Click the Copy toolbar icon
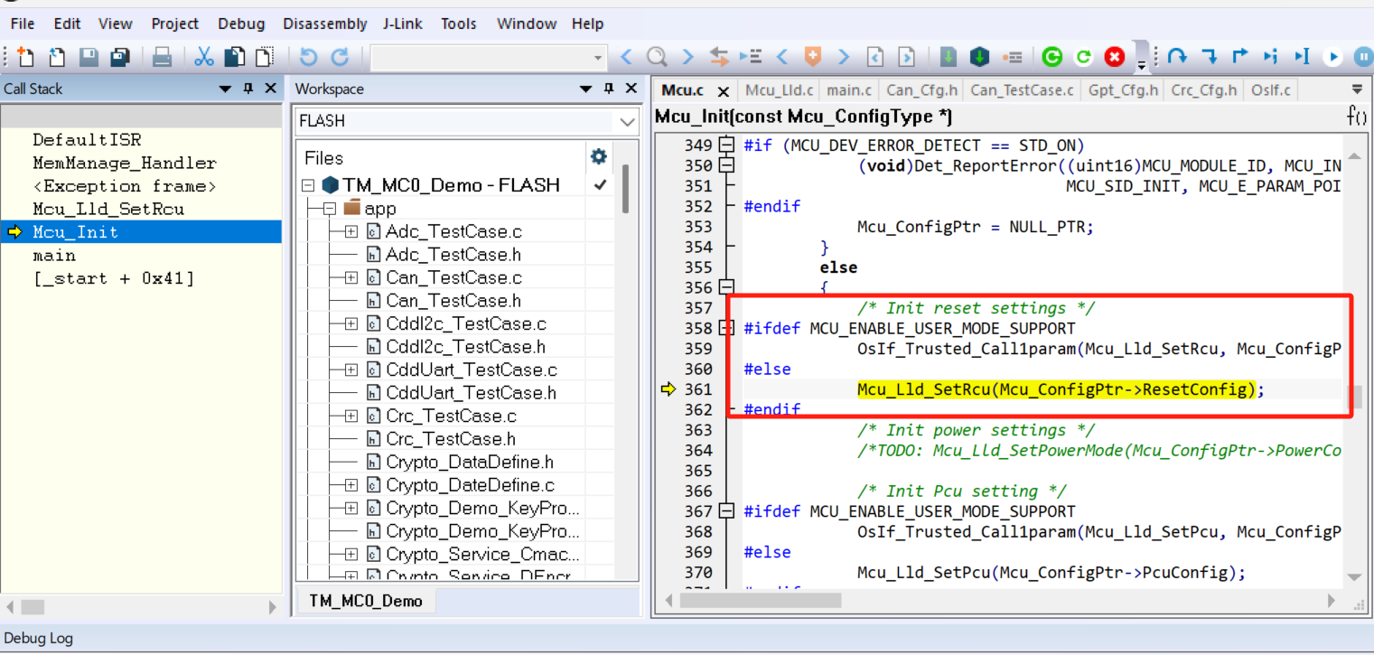Viewport: 1374px width, 655px height. [x=234, y=57]
